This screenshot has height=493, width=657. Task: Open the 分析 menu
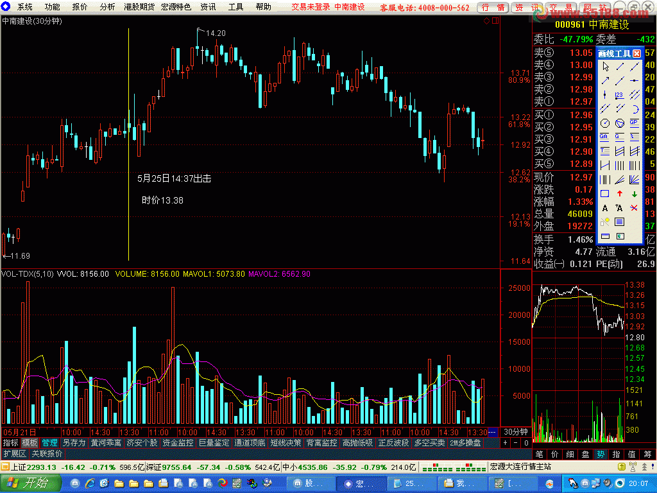tap(107, 6)
